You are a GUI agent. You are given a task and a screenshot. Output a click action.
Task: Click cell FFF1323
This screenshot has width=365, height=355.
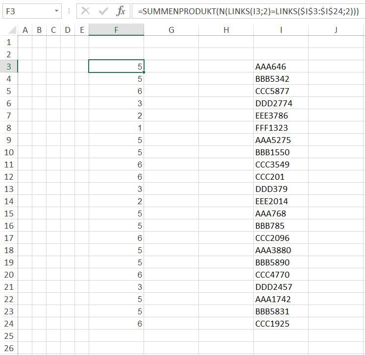(x=281, y=128)
